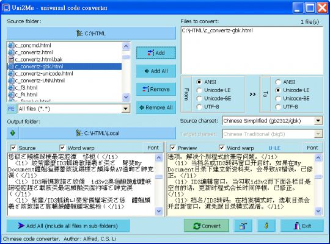
Task: Click the >> direction arrow between From and To
Action: tap(252, 94)
